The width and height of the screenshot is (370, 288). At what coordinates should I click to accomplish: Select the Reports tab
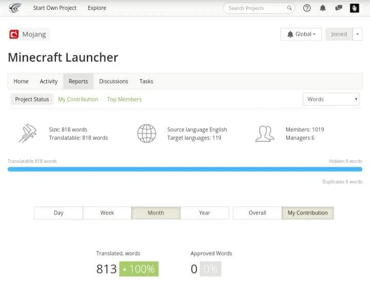[x=78, y=81]
